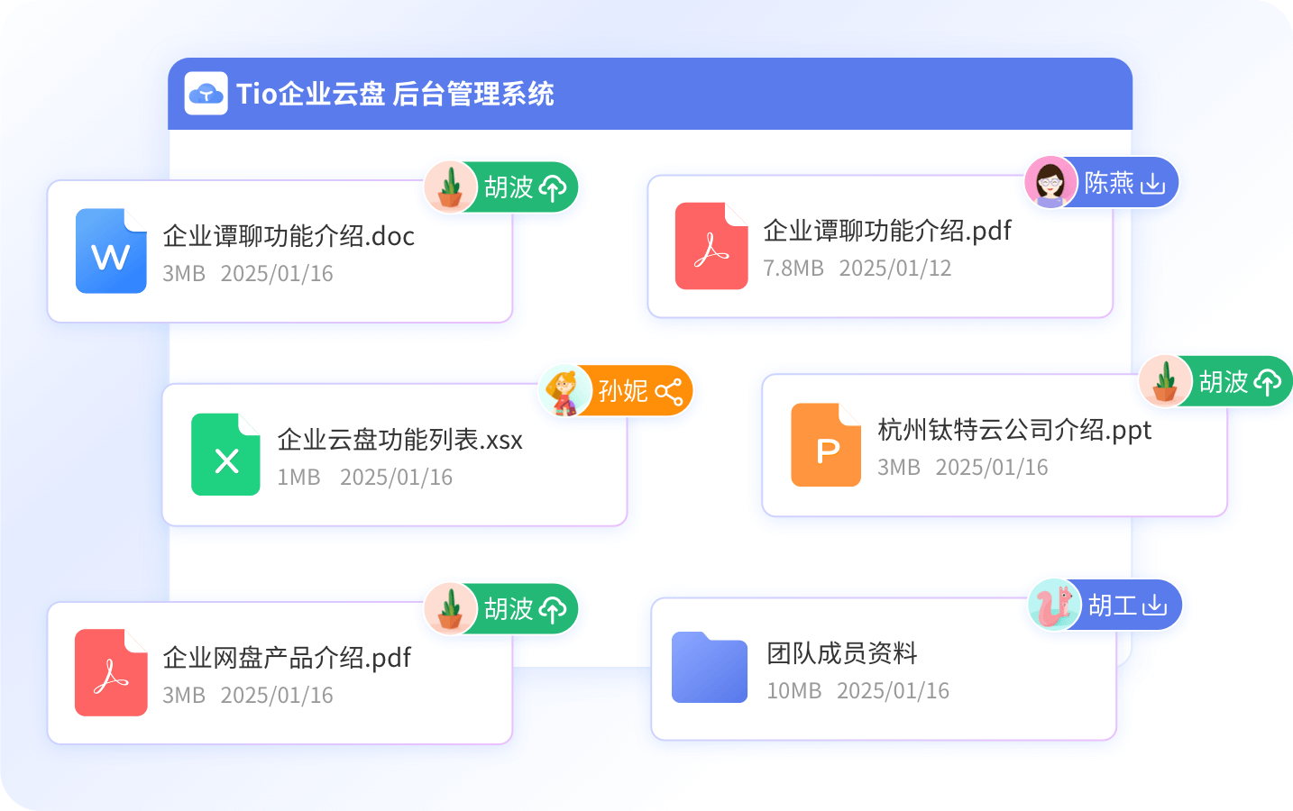Click the download icon on 胡工 badge
The width and height of the screenshot is (1293, 811).
(1154, 606)
